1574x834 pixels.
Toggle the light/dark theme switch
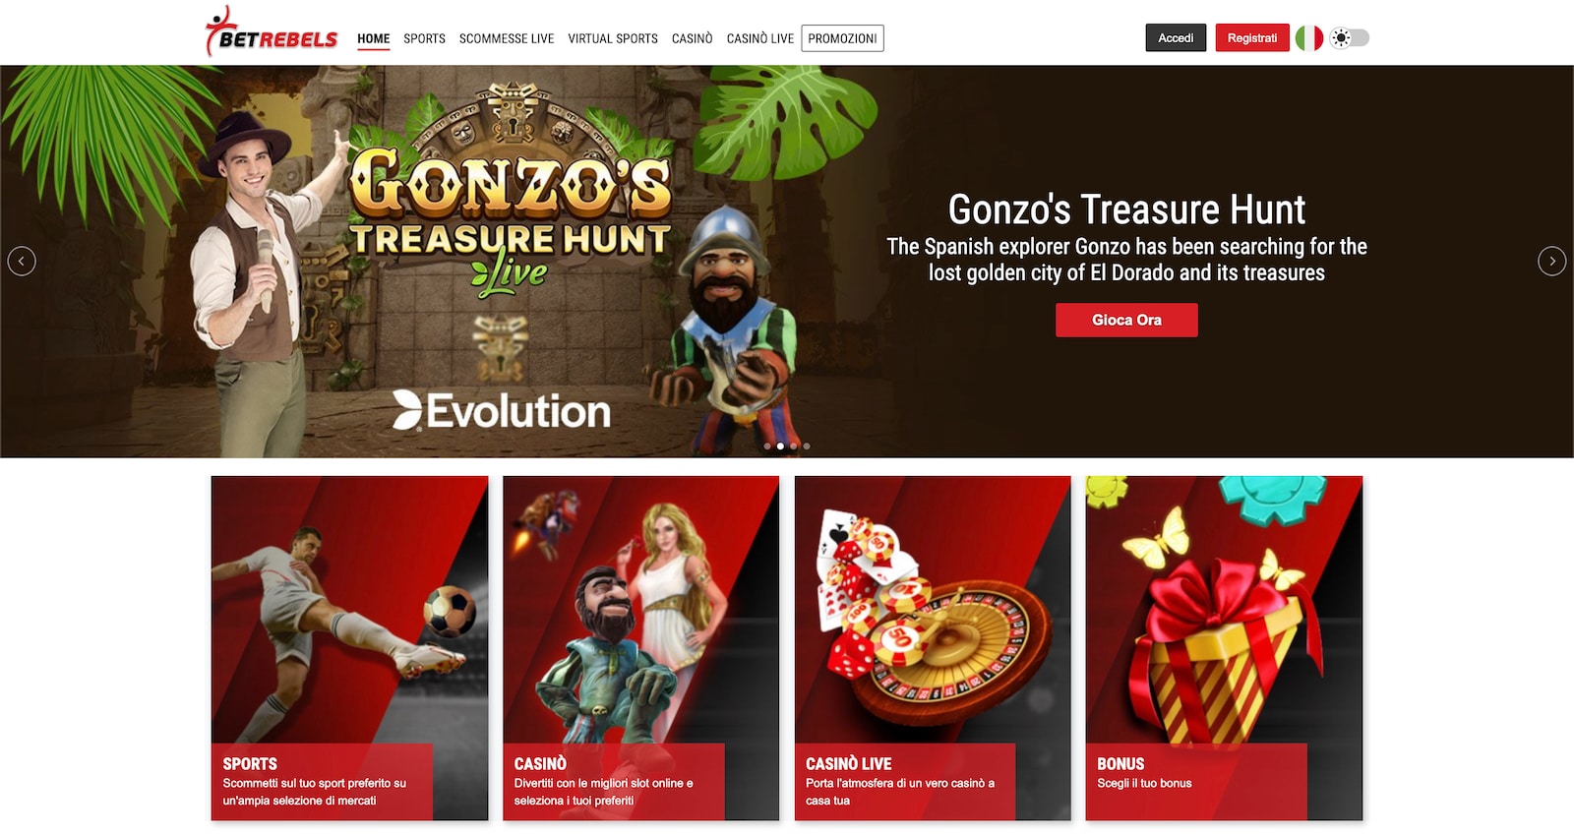[1349, 38]
